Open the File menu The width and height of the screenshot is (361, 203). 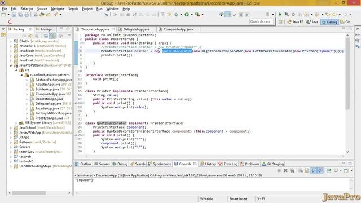click(x=5, y=9)
